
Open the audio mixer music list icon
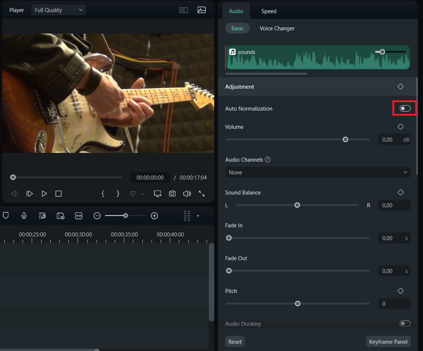pyautogui.click(x=42, y=216)
